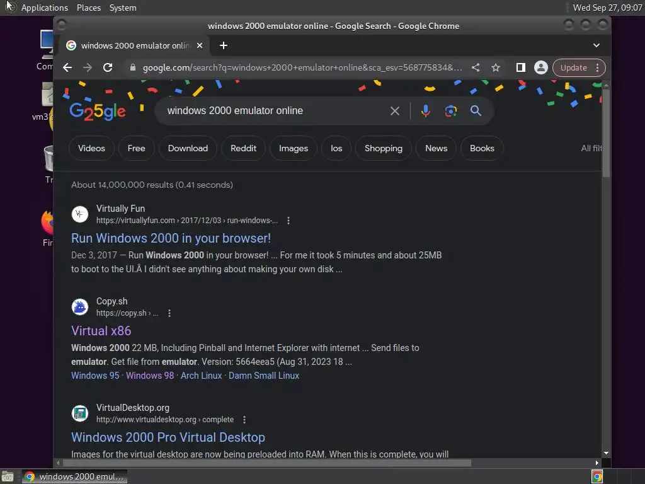Open more options for Virtually Fun result
Viewport: 645px width, 484px height.
(x=288, y=221)
